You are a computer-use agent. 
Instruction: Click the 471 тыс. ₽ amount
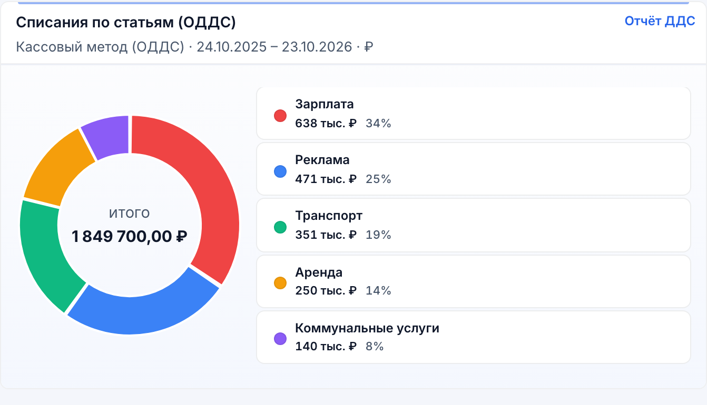click(x=326, y=179)
